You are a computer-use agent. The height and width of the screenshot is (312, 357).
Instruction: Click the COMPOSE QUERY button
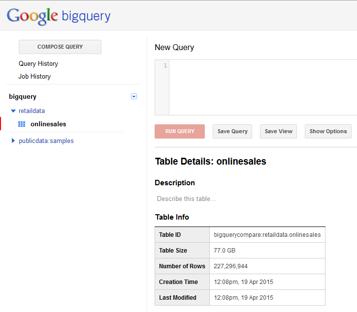point(60,47)
